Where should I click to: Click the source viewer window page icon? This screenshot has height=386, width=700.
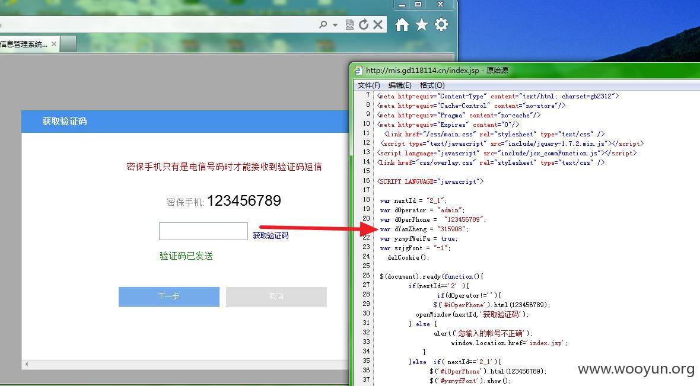tap(358, 71)
